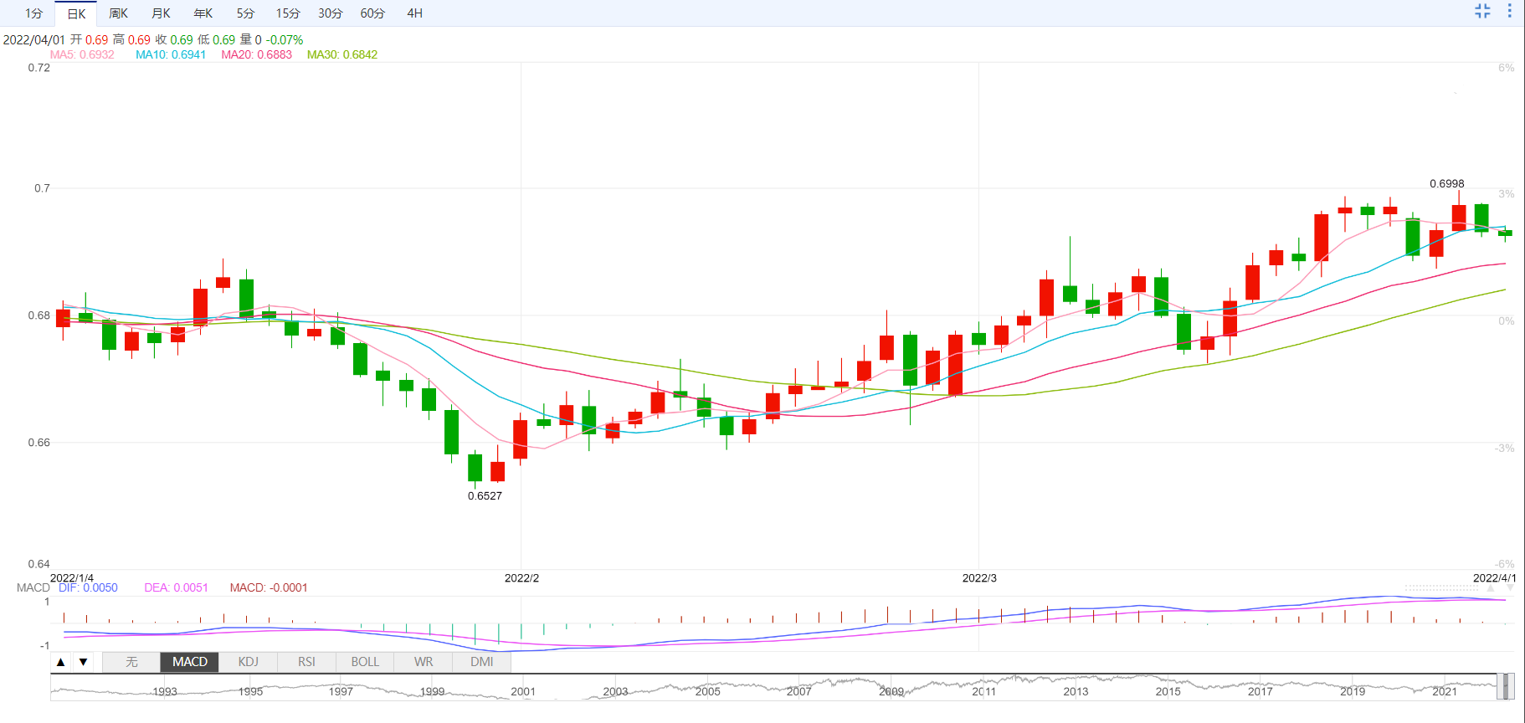Click the 0.6527 low price label
1525x723 pixels.
click(x=485, y=495)
